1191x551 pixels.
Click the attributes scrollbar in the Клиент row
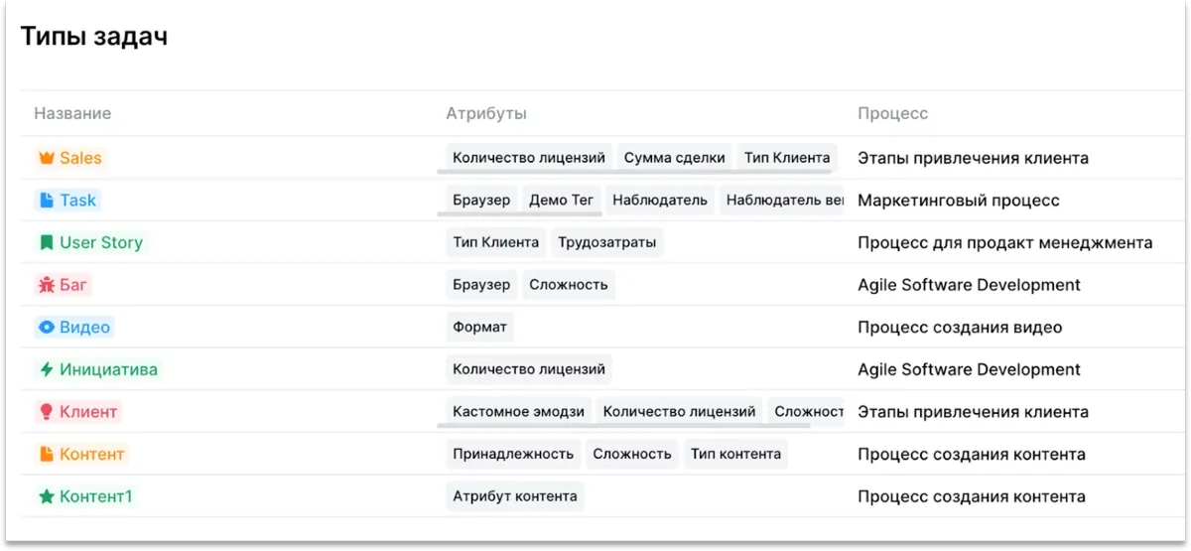(623, 427)
